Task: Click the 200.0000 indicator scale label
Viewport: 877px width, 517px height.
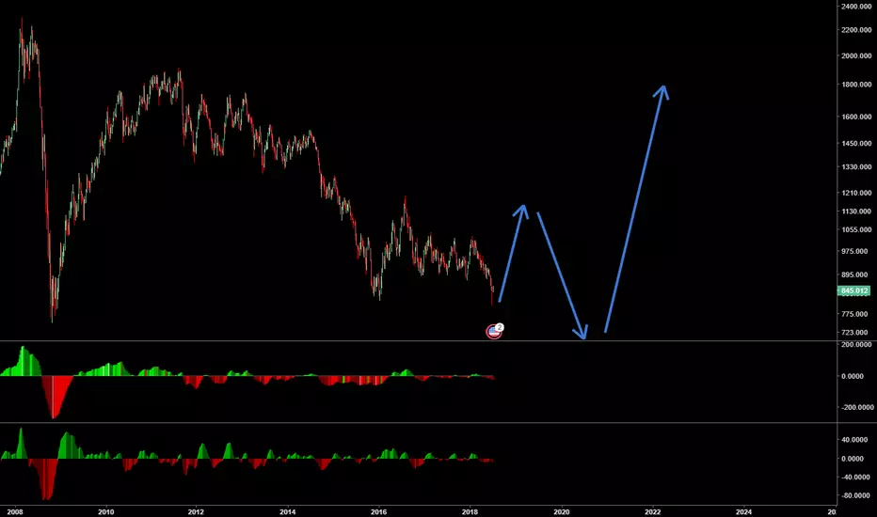Action: pyautogui.click(x=856, y=345)
